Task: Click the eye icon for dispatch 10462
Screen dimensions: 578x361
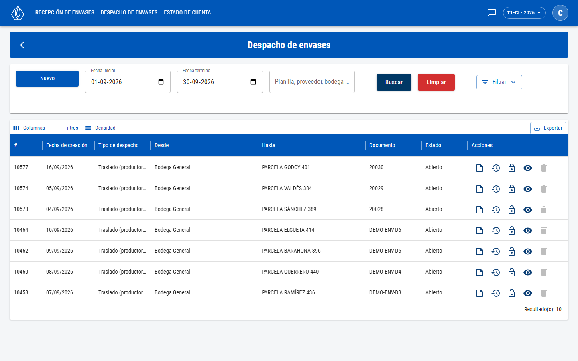Action: (x=528, y=251)
